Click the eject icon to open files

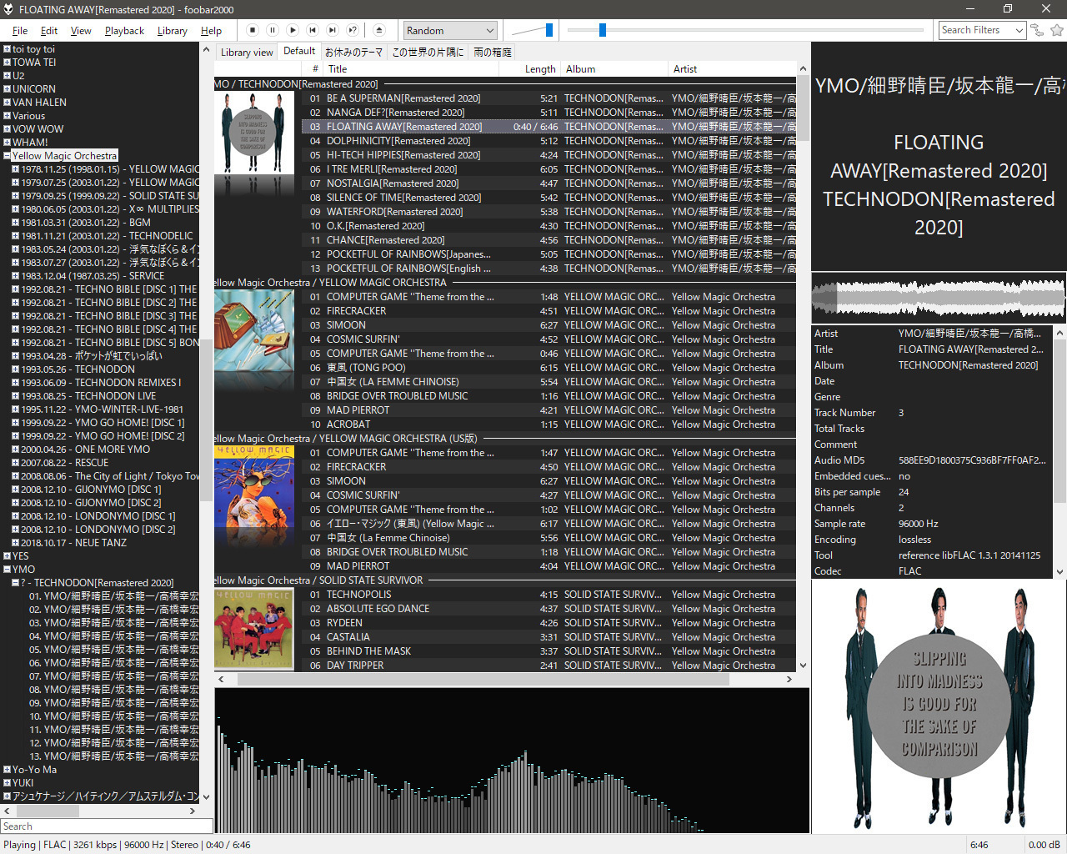(x=379, y=30)
